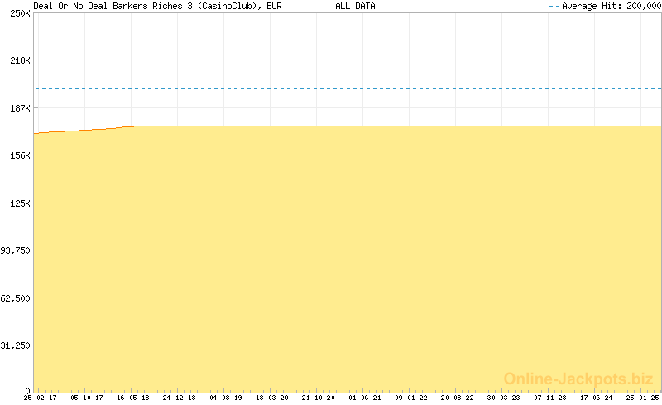
Task: Click the 20-08-22 date on the axis
Action: [458, 398]
